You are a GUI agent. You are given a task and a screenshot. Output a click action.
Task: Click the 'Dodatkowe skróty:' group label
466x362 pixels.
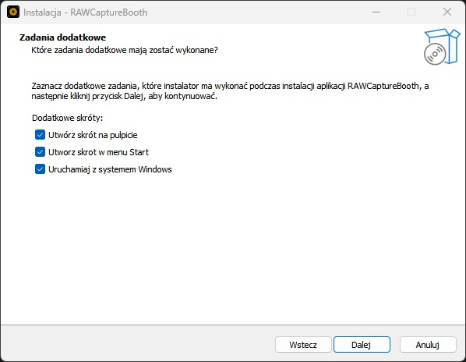[68, 118]
